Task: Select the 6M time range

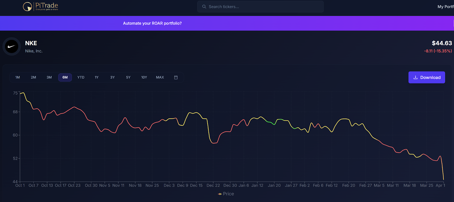Action: pyautogui.click(x=65, y=77)
